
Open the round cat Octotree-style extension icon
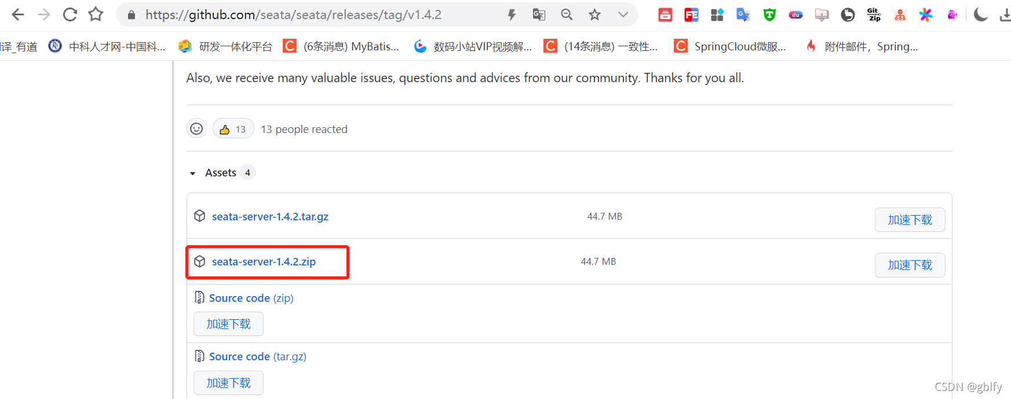[x=848, y=15]
